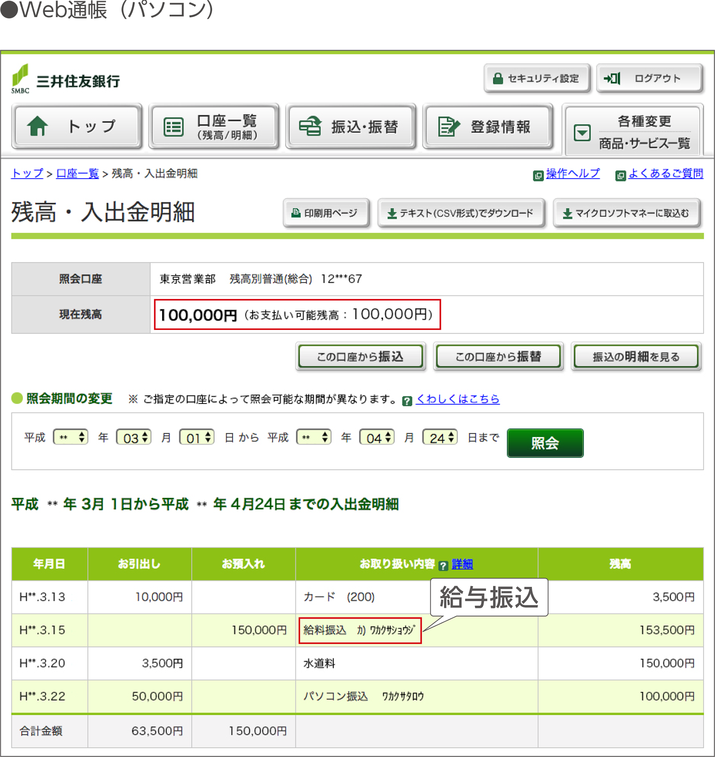Click the マイクロソフトマネー import icon
715x757 pixels.
567,214
